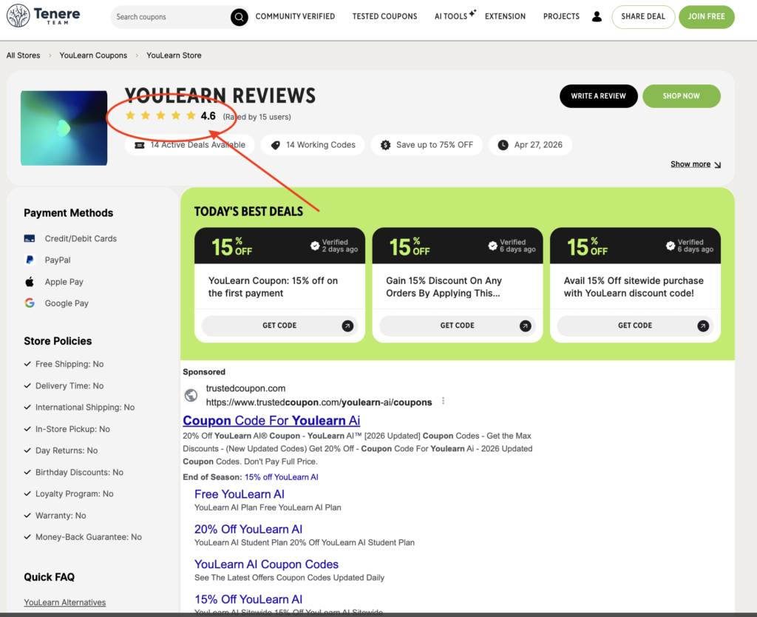Click the percent badge icon beside Save up to 75% OFF

coord(385,145)
